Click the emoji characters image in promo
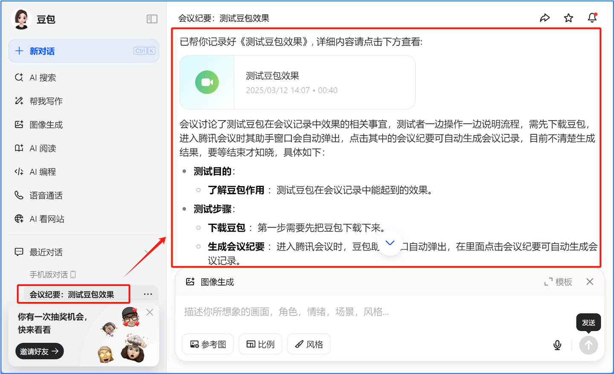Image resolution: width=614 pixels, height=374 pixels. click(x=124, y=335)
